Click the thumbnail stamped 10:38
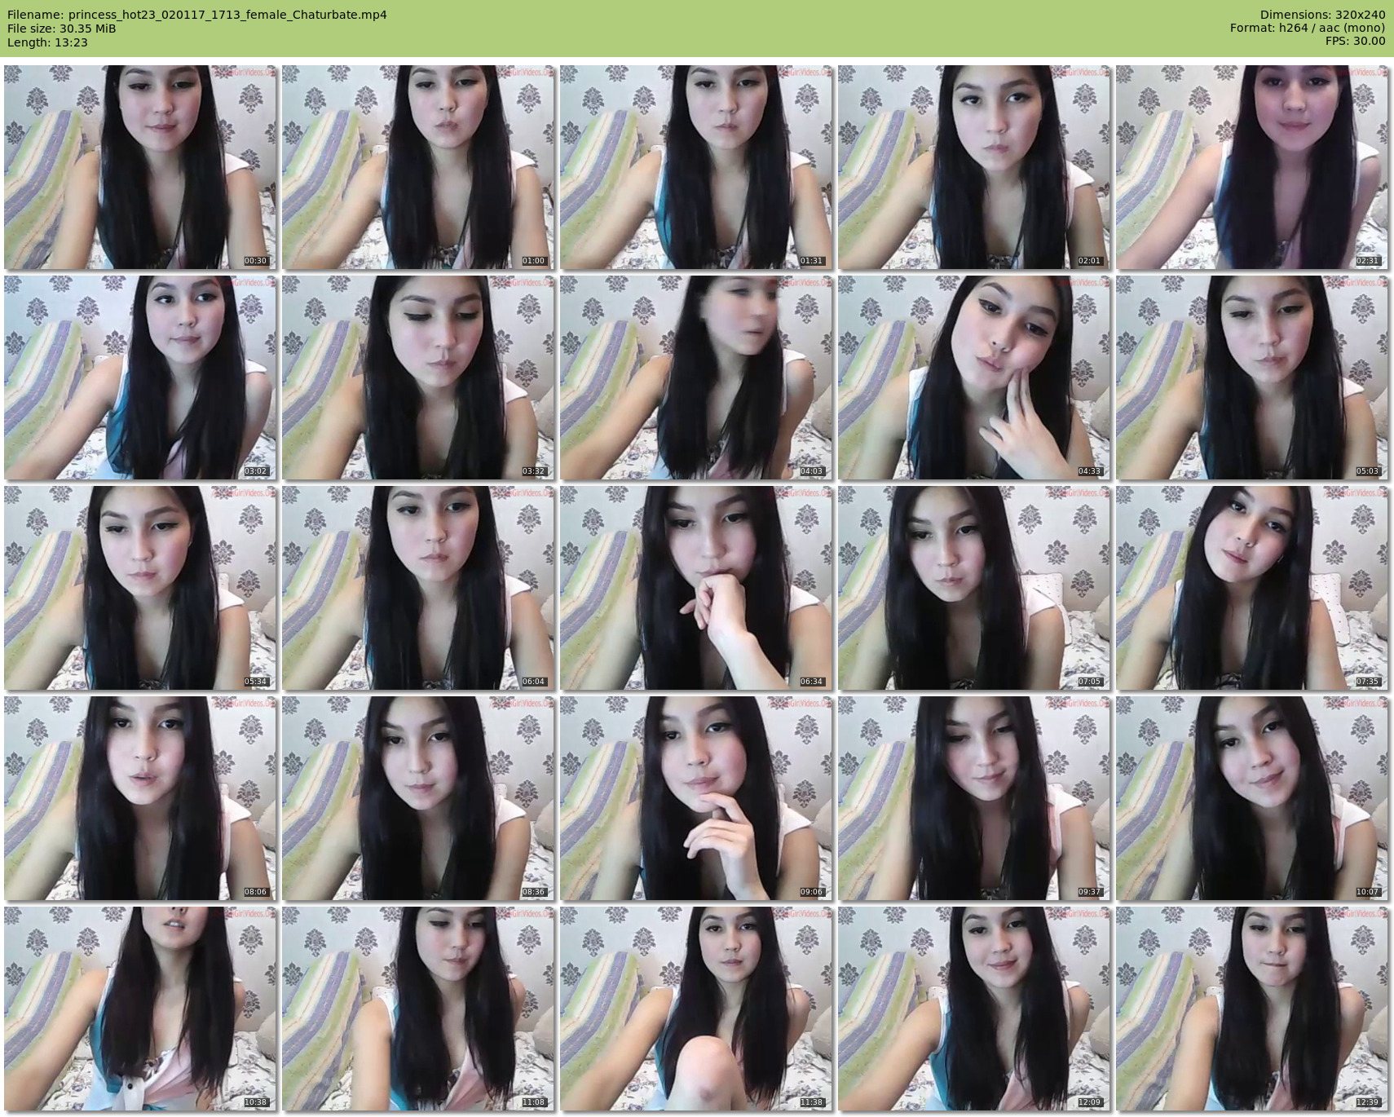 pos(140,1009)
